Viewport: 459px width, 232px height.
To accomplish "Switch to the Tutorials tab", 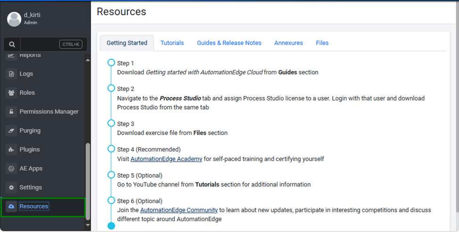I will [x=172, y=43].
